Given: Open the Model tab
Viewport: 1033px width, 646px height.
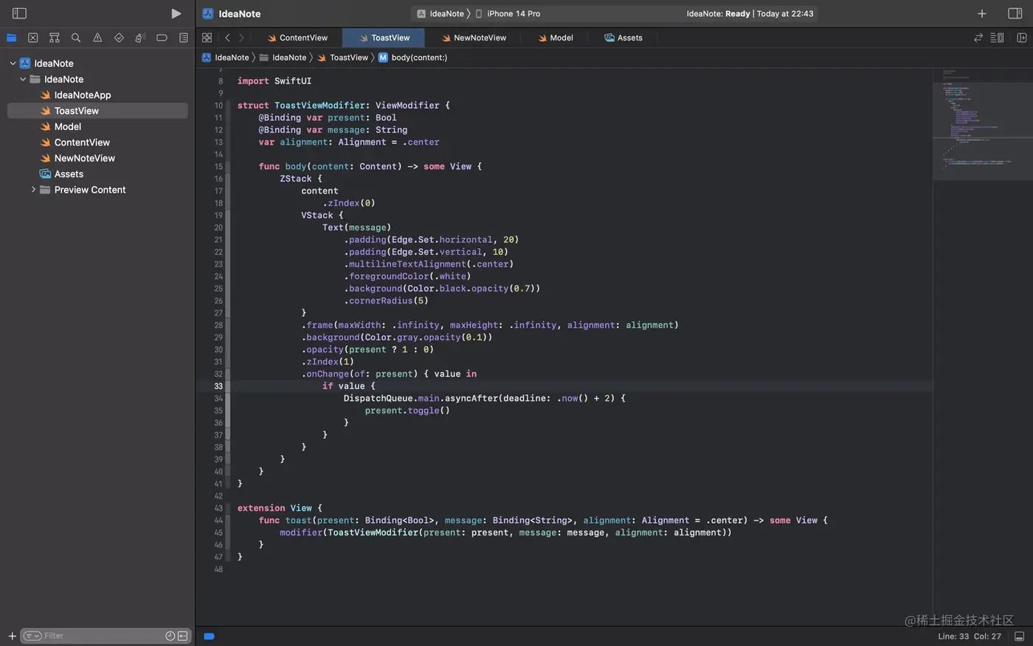Looking at the screenshot, I should pos(555,38).
